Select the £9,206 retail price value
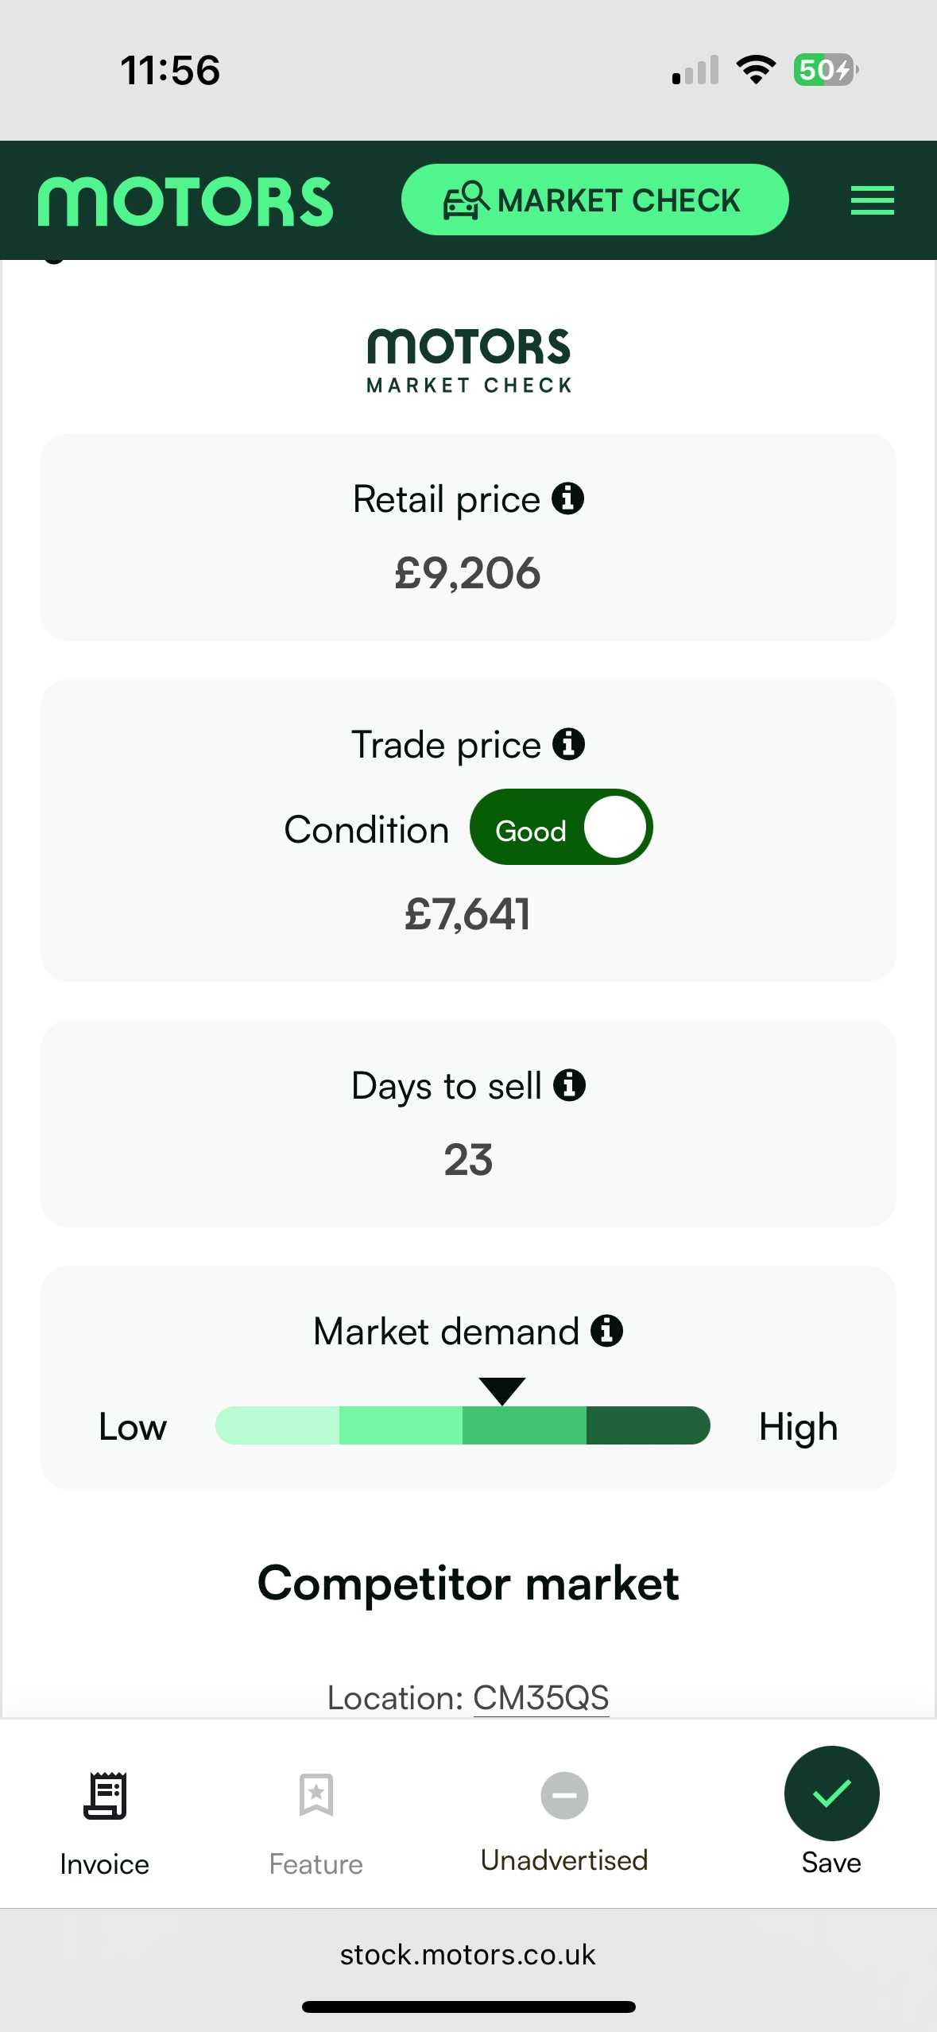The image size is (937, 2032). click(468, 573)
